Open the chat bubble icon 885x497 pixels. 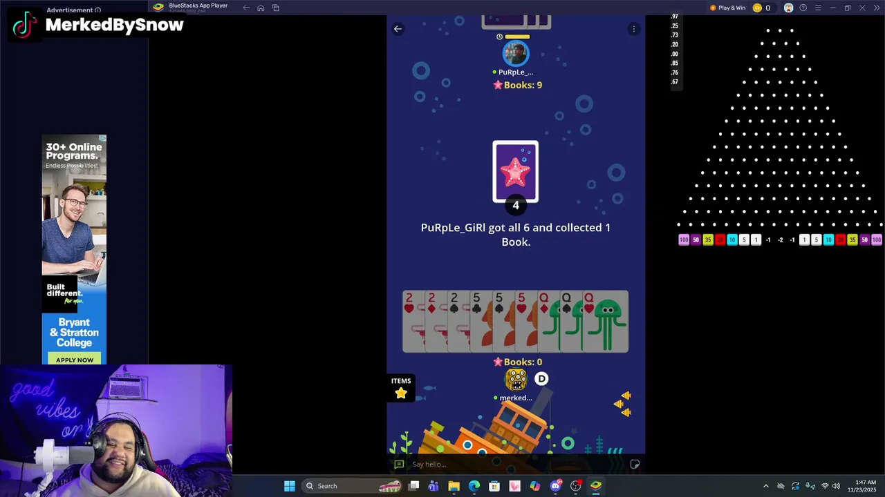(x=399, y=465)
